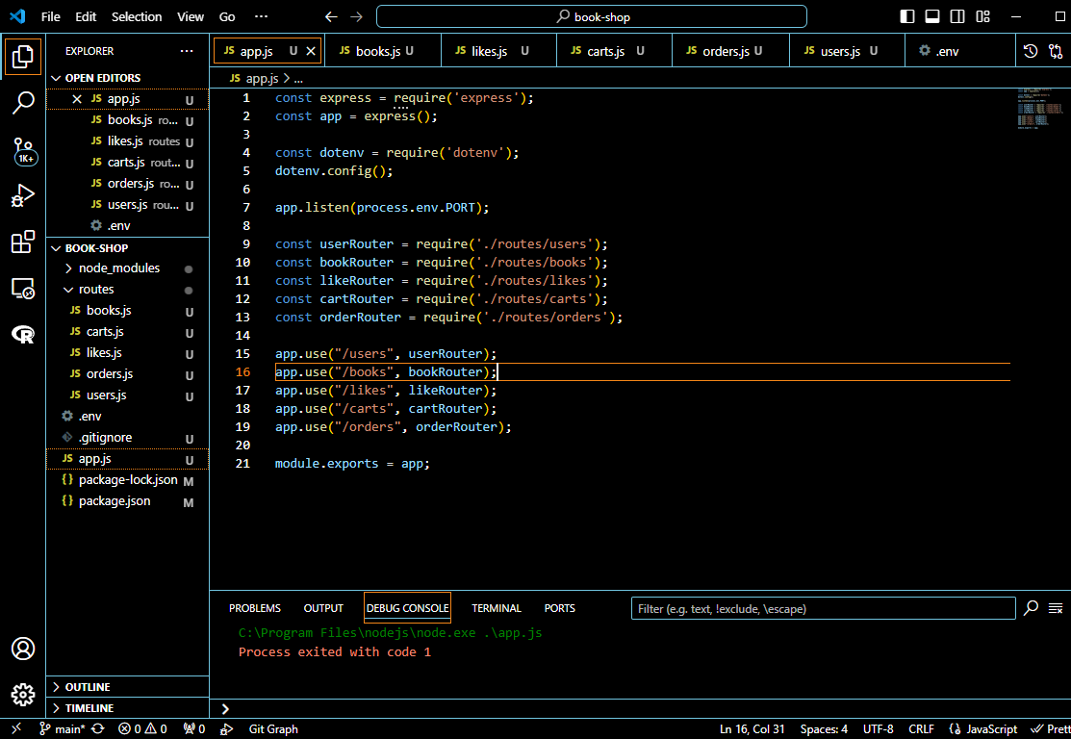Screen dimensions: 1071x739
Task: Open the Accounts menu icon
Action: (x=22, y=649)
